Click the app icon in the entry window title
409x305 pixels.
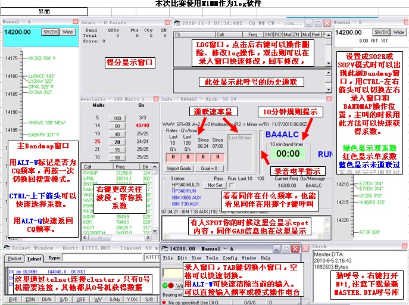click(164, 248)
